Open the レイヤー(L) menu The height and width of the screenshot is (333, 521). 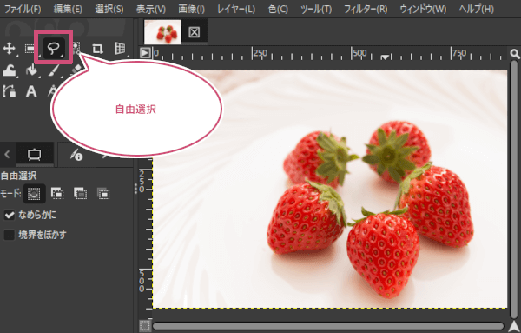(236, 9)
